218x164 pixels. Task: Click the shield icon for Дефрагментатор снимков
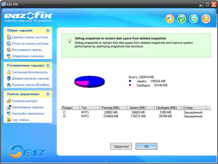click(9, 78)
